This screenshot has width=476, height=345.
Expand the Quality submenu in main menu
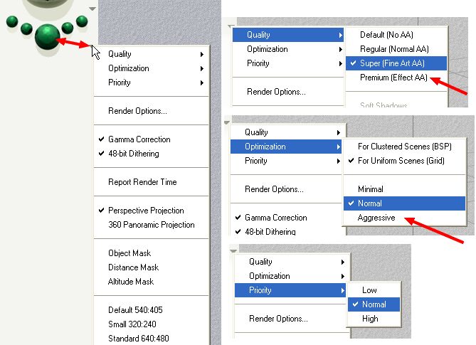pyautogui.click(x=151, y=54)
